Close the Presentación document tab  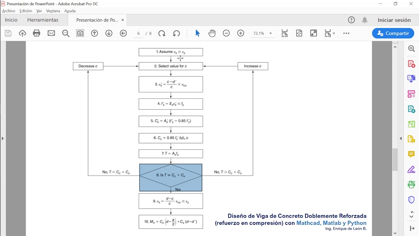pyautogui.click(x=123, y=20)
